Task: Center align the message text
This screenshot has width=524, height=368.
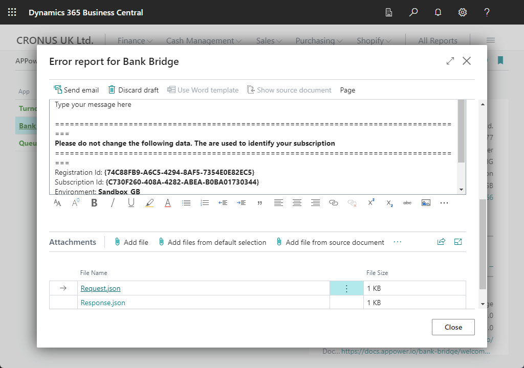Action: (297, 203)
